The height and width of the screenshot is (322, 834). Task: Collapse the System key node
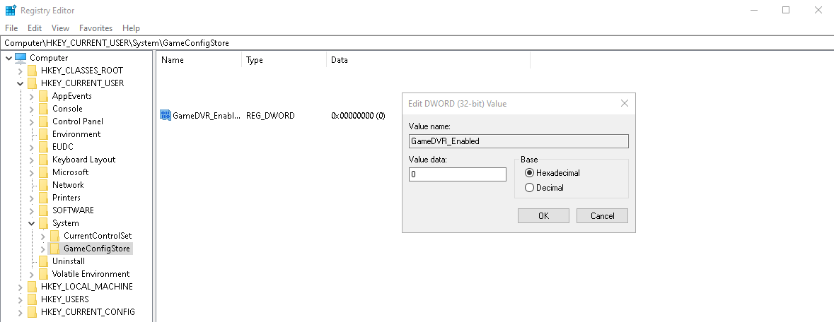point(32,223)
